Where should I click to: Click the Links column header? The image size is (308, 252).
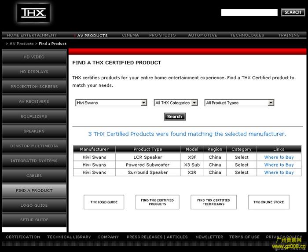pos(279,149)
